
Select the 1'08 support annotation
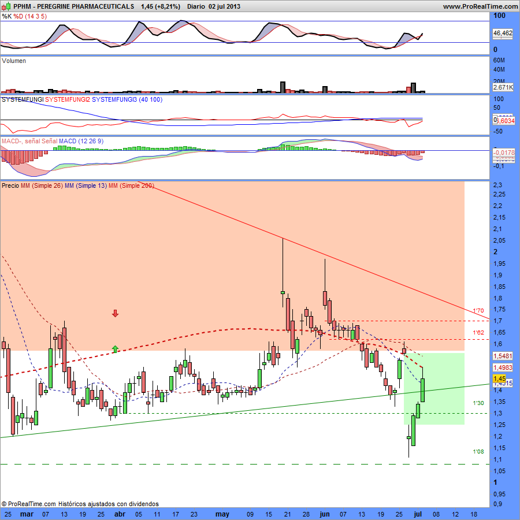478,451
